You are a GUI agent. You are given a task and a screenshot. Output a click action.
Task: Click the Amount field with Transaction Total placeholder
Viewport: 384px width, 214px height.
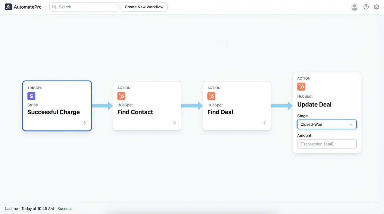[x=327, y=144]
